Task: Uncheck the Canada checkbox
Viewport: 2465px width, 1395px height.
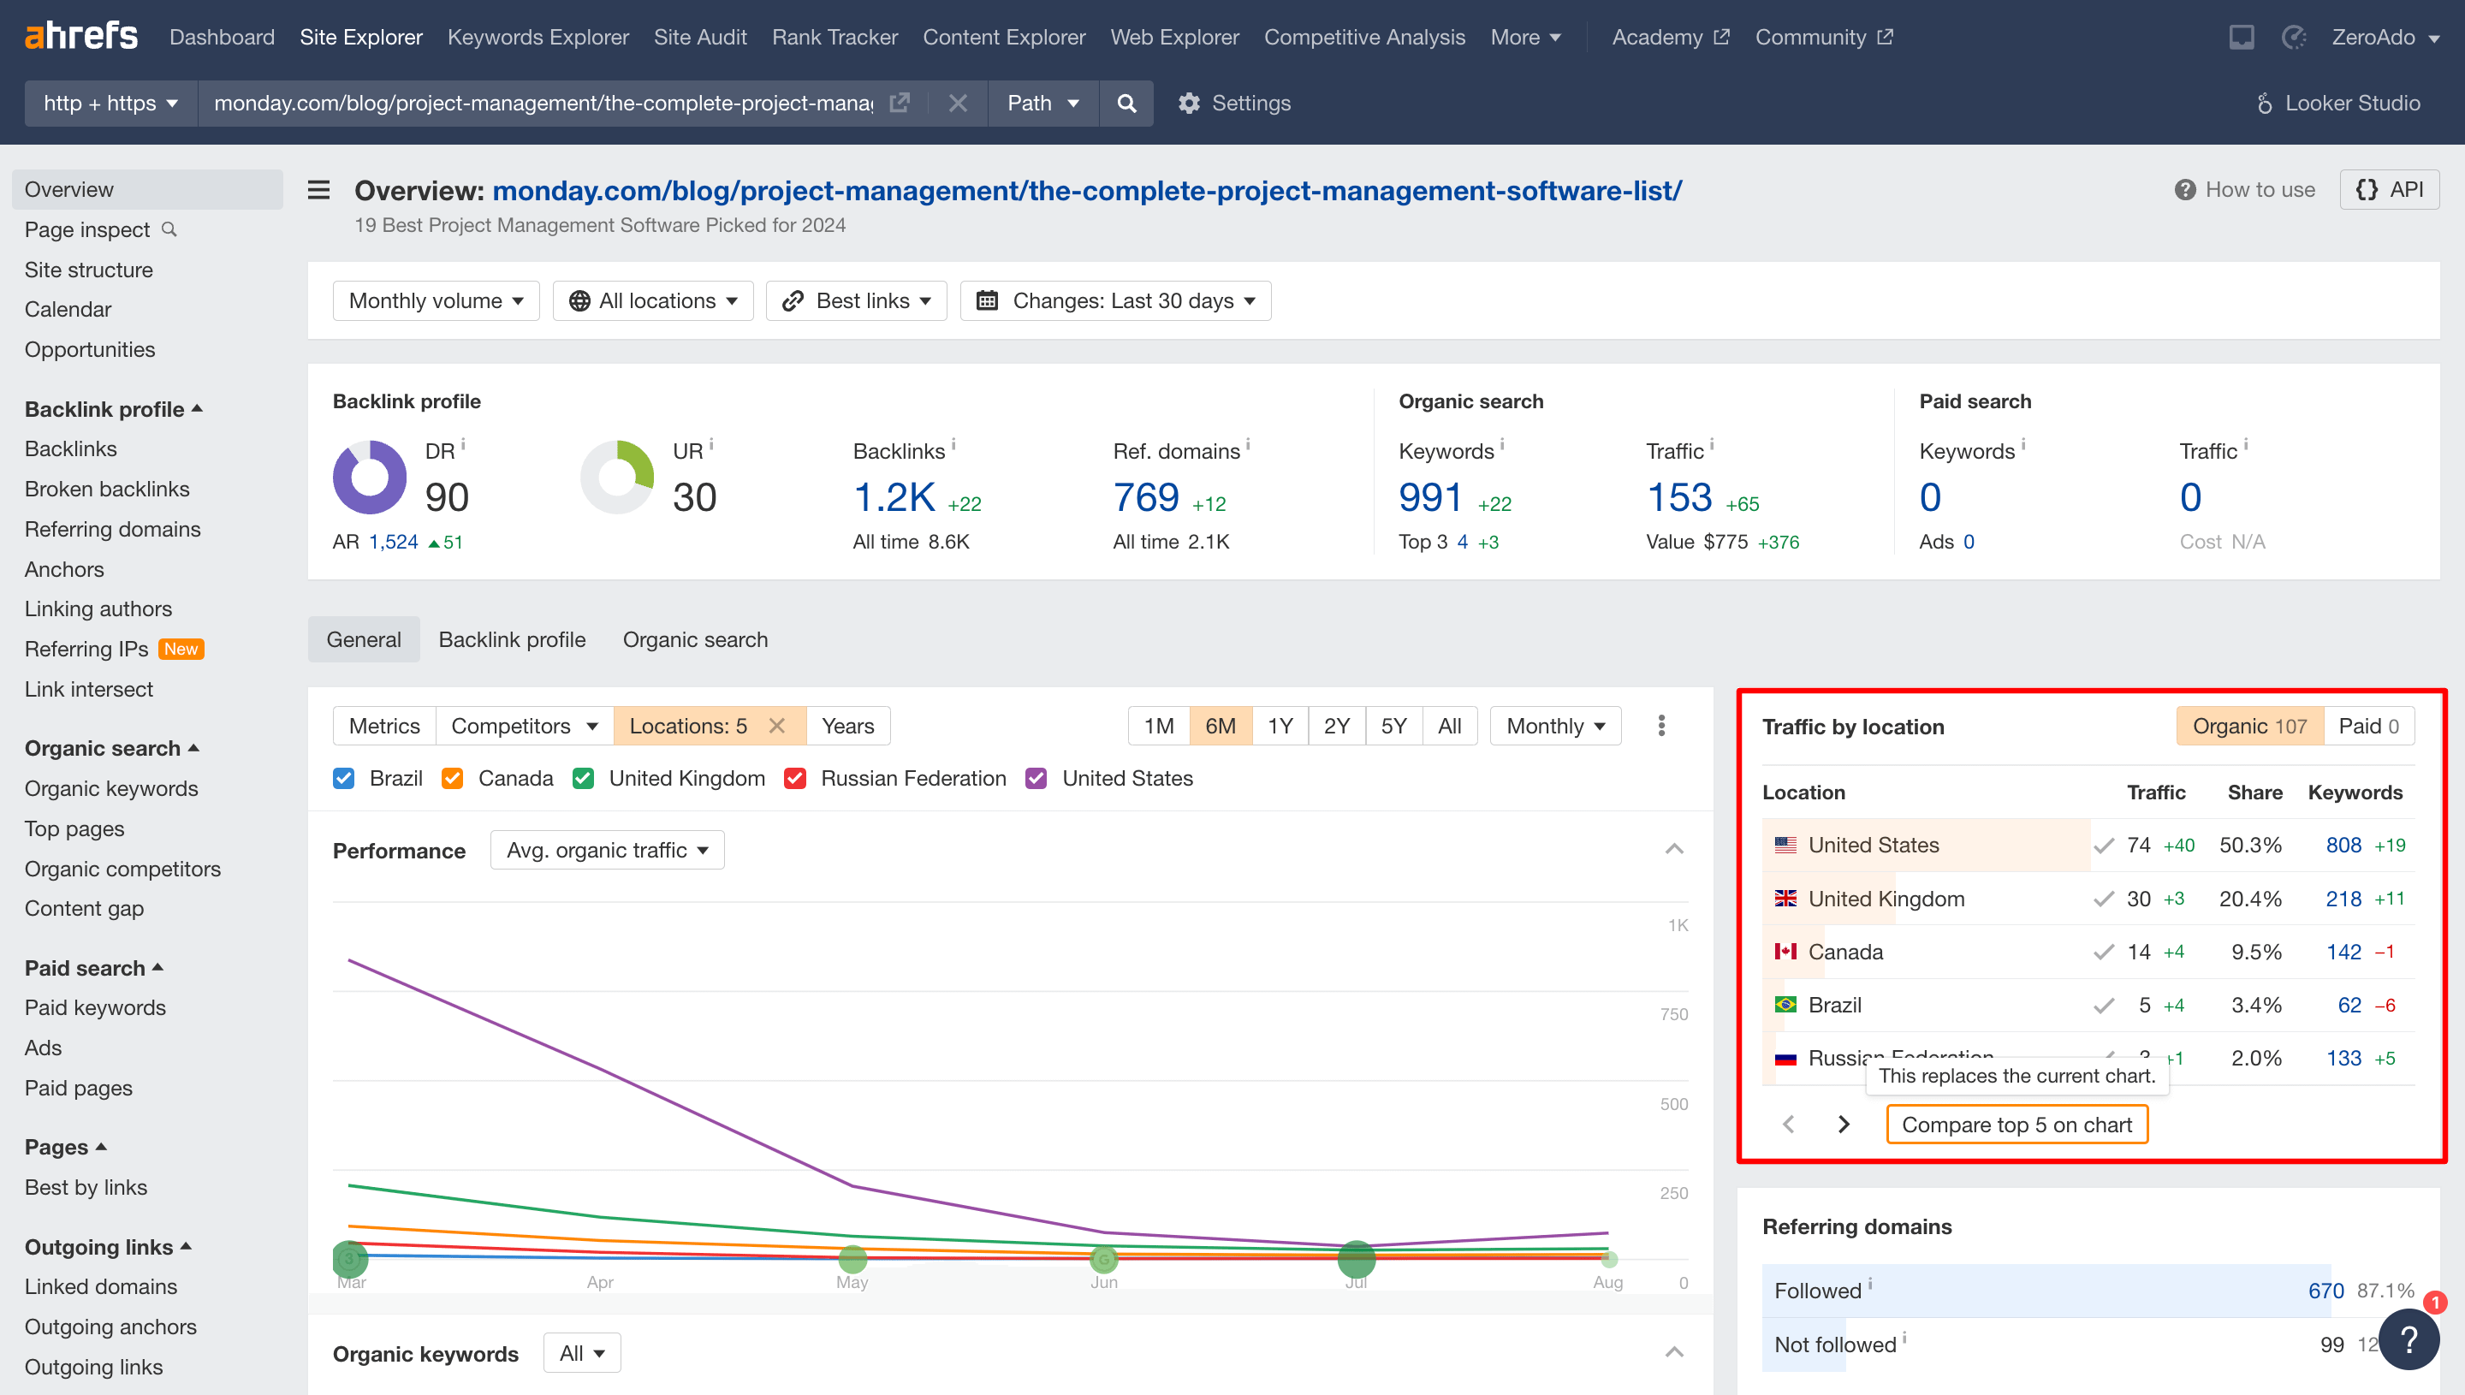Action: (x=452, y=778)
